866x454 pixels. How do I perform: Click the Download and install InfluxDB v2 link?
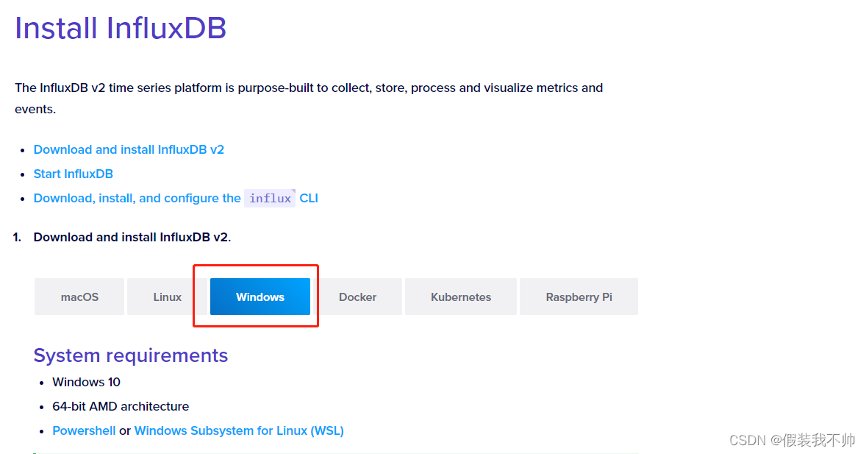[x=129, y=149]
